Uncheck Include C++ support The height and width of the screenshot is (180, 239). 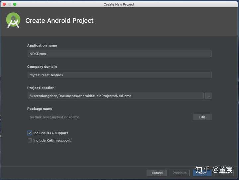click(x=30, y=133)
